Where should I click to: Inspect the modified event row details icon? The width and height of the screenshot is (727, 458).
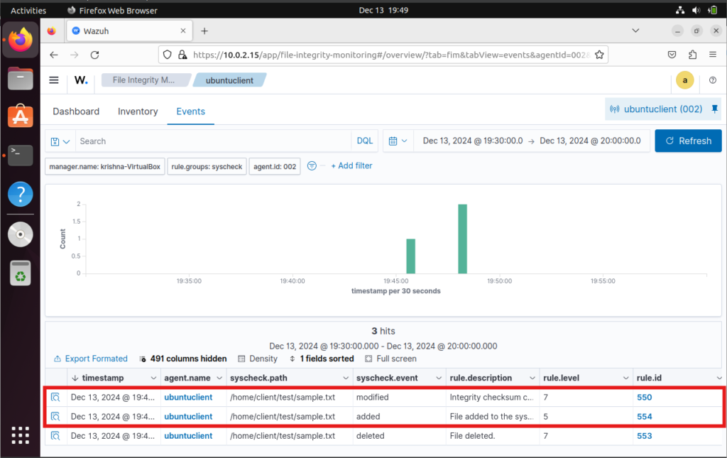tap(55, 397)
